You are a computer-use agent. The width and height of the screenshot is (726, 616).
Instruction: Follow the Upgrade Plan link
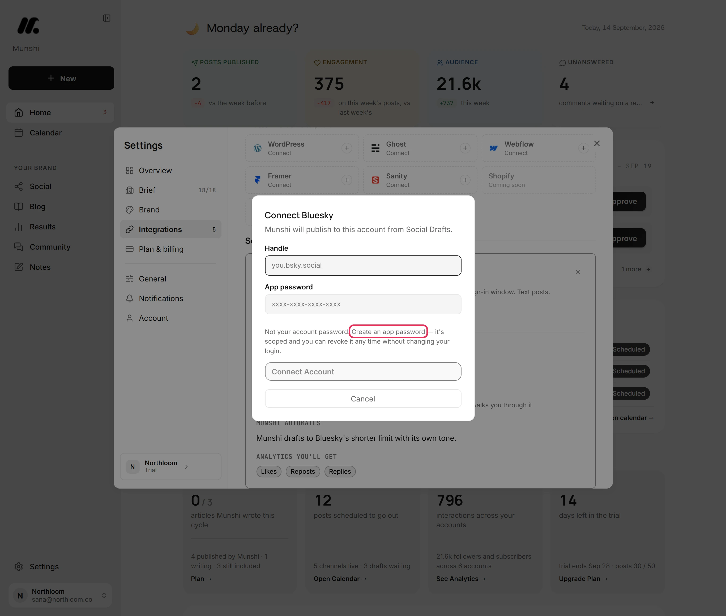[x=583, y=579]
